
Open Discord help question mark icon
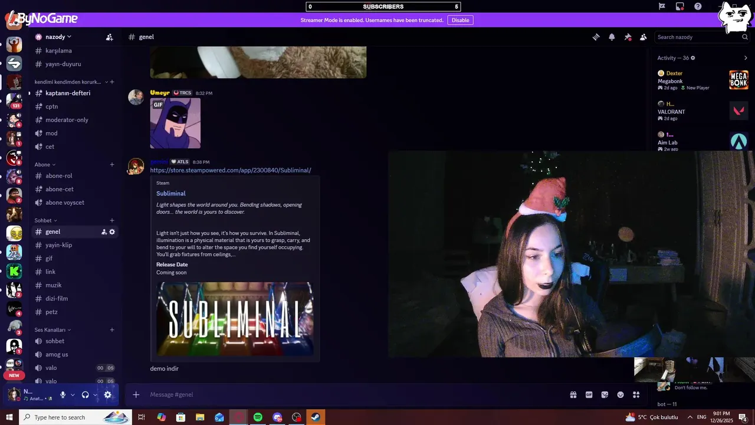pyautogui.click(x=698, y=6)
